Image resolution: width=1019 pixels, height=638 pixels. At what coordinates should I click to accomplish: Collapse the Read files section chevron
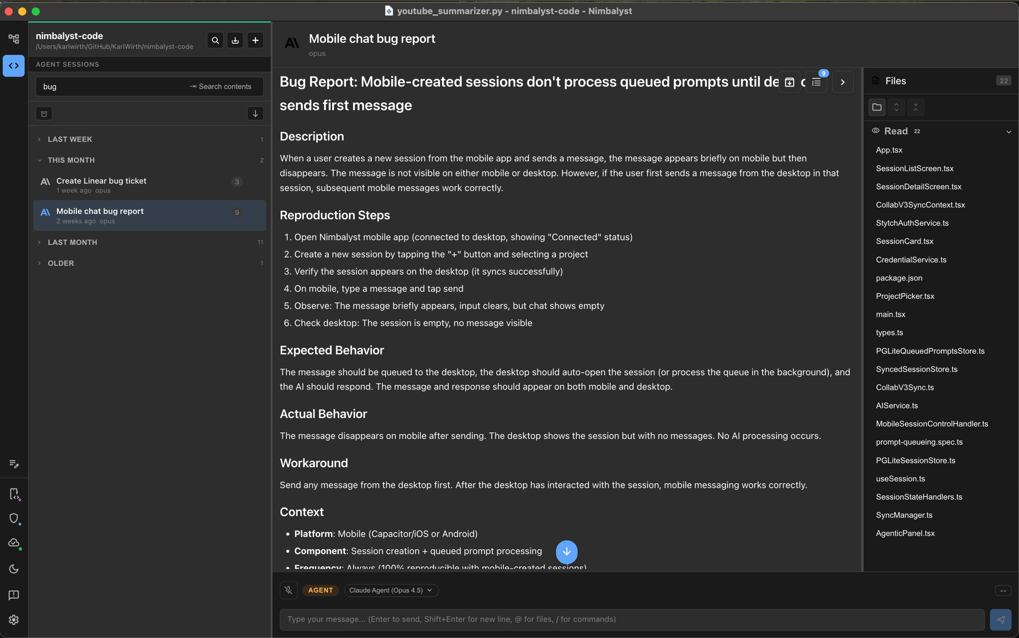(1009, 131)
